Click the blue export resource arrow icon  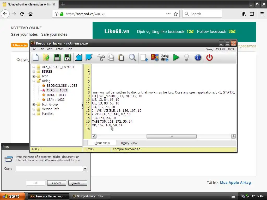(89, 58)
